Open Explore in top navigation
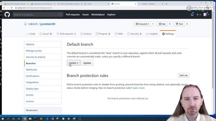The height and width of the screenshot is (121, 216). (x=111, y=14)
